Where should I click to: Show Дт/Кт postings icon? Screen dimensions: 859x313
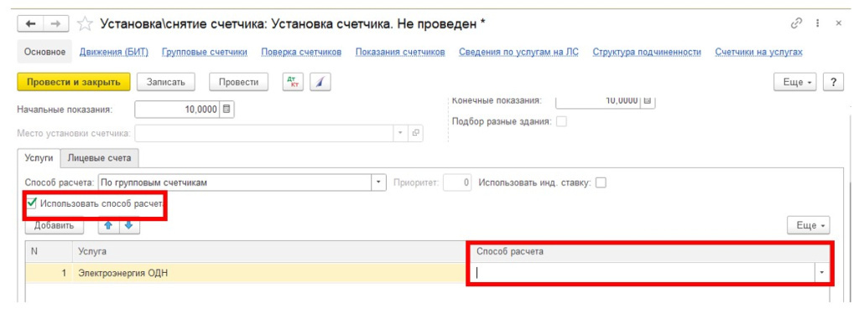(293, 82)
